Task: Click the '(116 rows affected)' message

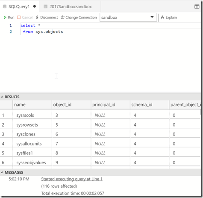Action: pos(59,186)
